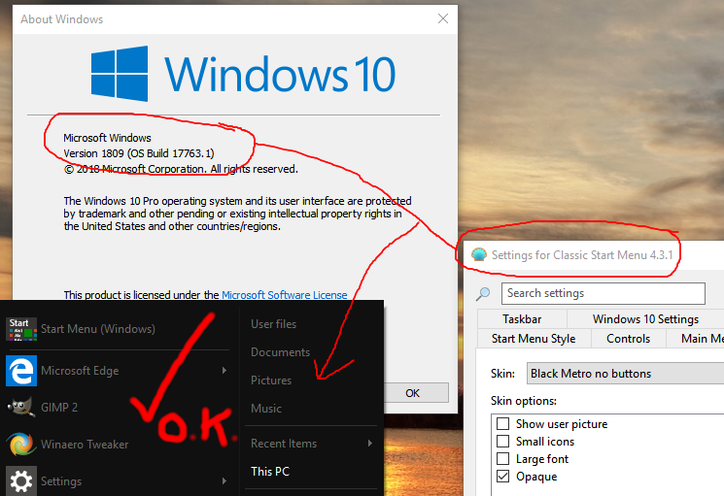Open the Microsoft Software License link

click(x=285, y=295)
